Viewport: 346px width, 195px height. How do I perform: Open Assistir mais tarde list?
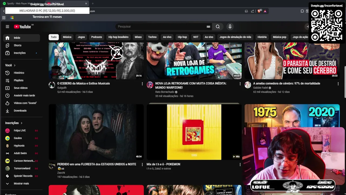click(x=22, y=96)
